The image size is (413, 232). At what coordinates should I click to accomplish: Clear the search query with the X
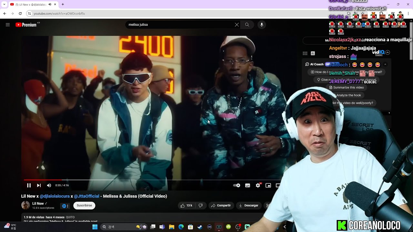(237, 24)
